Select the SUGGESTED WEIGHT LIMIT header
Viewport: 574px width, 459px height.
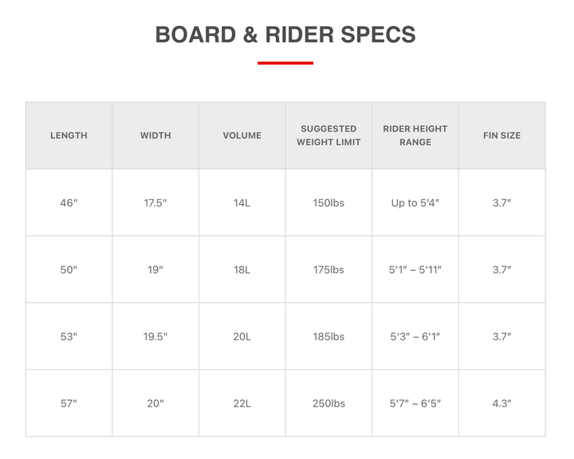328,135
